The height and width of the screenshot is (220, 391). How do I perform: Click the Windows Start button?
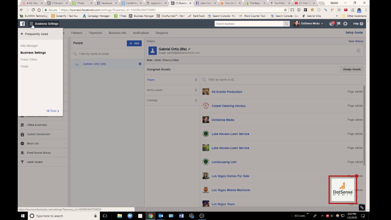pos(23,216)
